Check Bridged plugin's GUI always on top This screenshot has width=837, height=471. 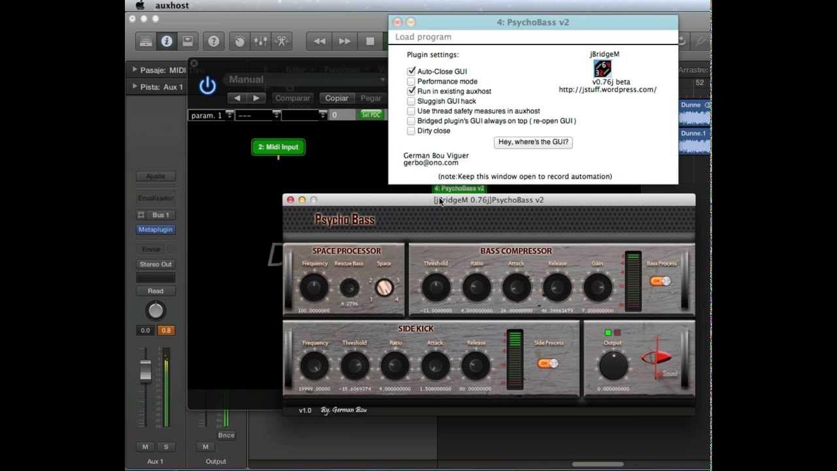(411, 120)
